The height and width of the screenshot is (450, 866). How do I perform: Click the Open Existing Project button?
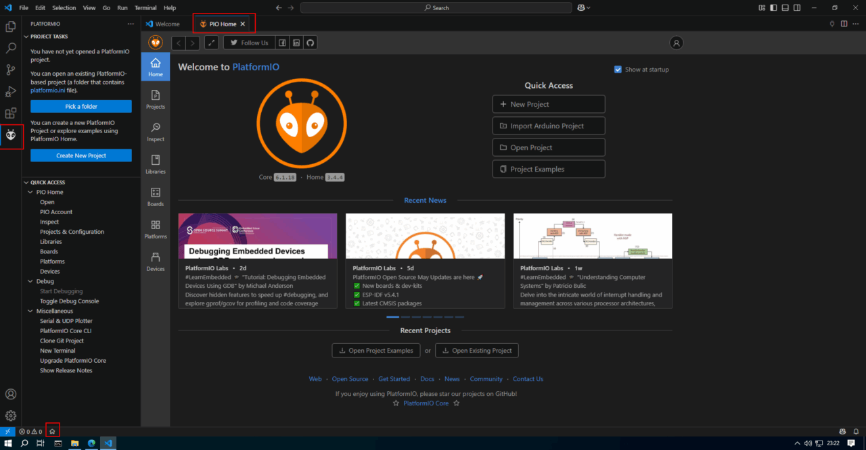477,351
